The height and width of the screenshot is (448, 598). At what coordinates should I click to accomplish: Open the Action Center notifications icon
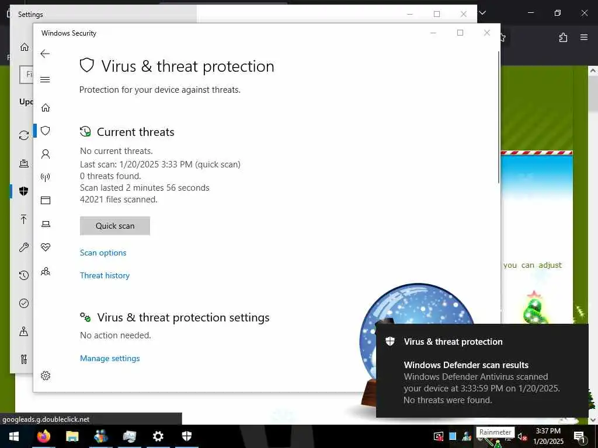tap(579, 436)
